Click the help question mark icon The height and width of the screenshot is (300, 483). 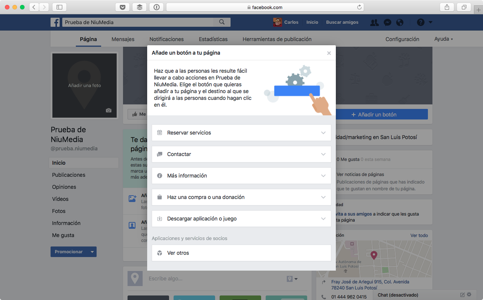click(x=421, y=22)
